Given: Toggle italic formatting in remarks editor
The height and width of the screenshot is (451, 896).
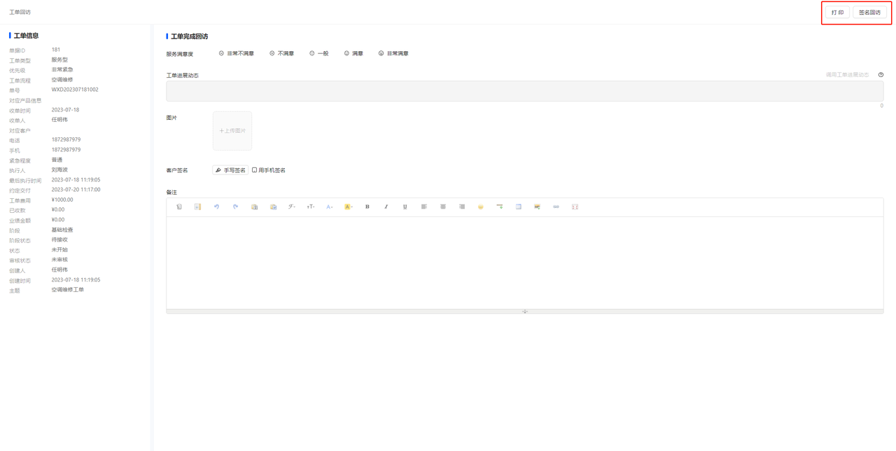Looking at the screenshot, I should click(386, 207).
